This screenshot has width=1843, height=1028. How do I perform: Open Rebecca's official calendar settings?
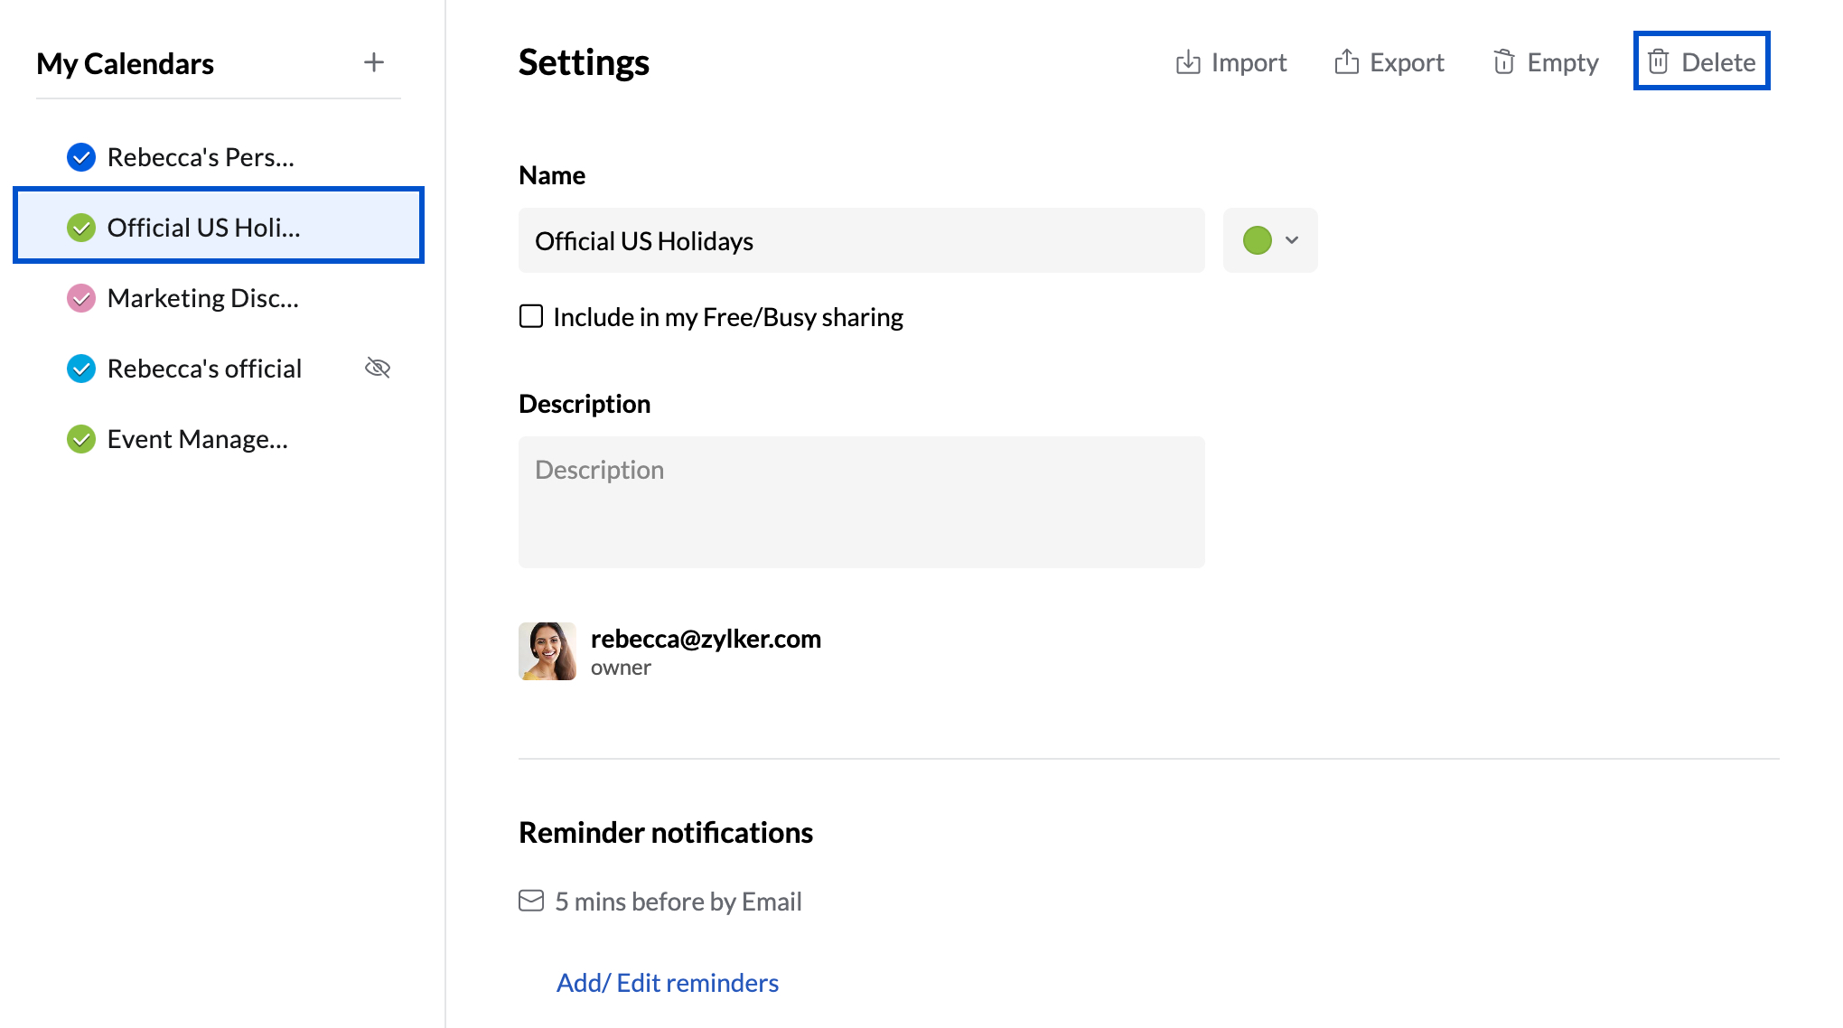pyautogui.click(x=204, y=369)
